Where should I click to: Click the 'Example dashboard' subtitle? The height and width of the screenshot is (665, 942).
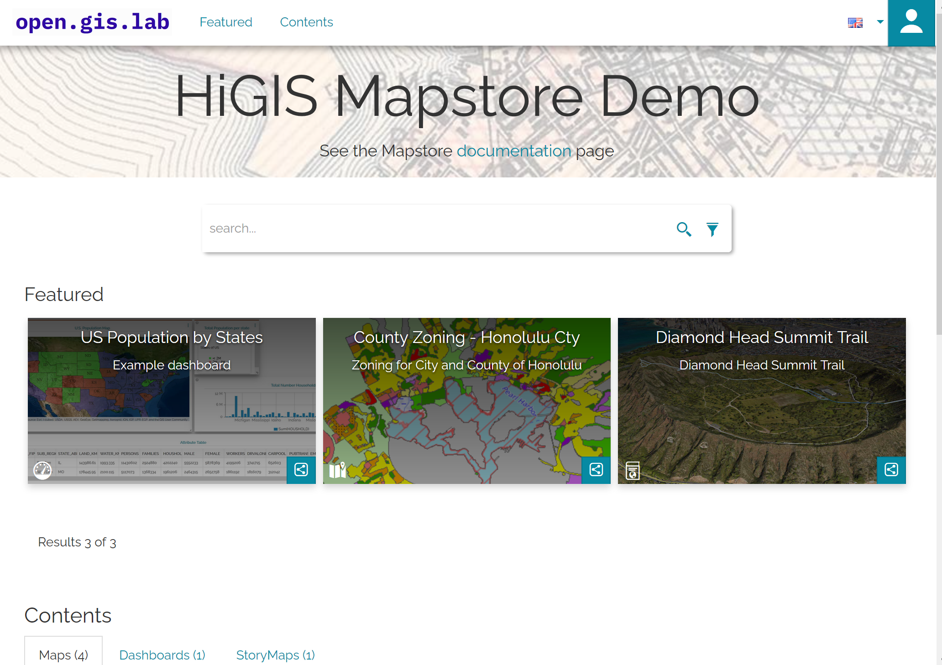pyautogui.click(x=172, y=365)
